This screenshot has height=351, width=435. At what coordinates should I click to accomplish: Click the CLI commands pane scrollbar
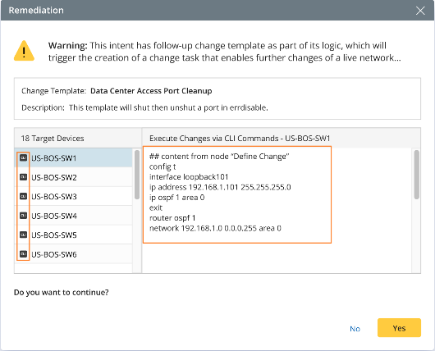416,175
